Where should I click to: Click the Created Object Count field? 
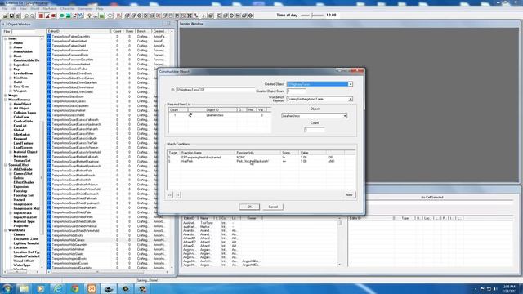[x=296, y=91]
